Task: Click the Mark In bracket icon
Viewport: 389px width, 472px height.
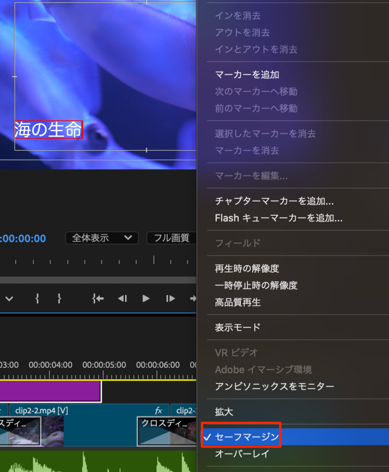Action: coord(37,299)
